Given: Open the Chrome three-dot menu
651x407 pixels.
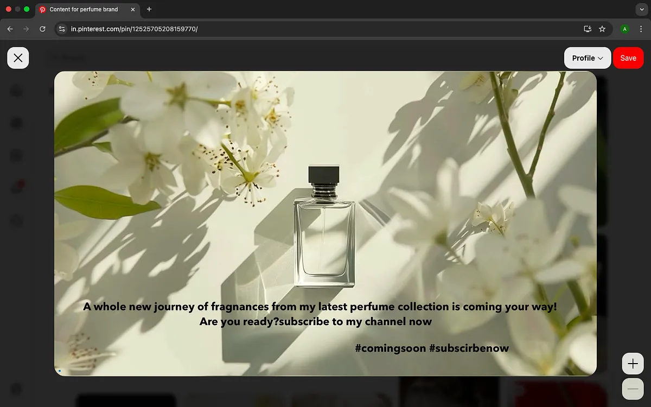Looking at the screenshot, I should point(641,29).
